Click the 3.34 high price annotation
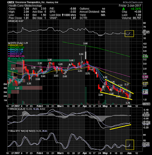Screen dimensions: 152x155 [81, 54]
